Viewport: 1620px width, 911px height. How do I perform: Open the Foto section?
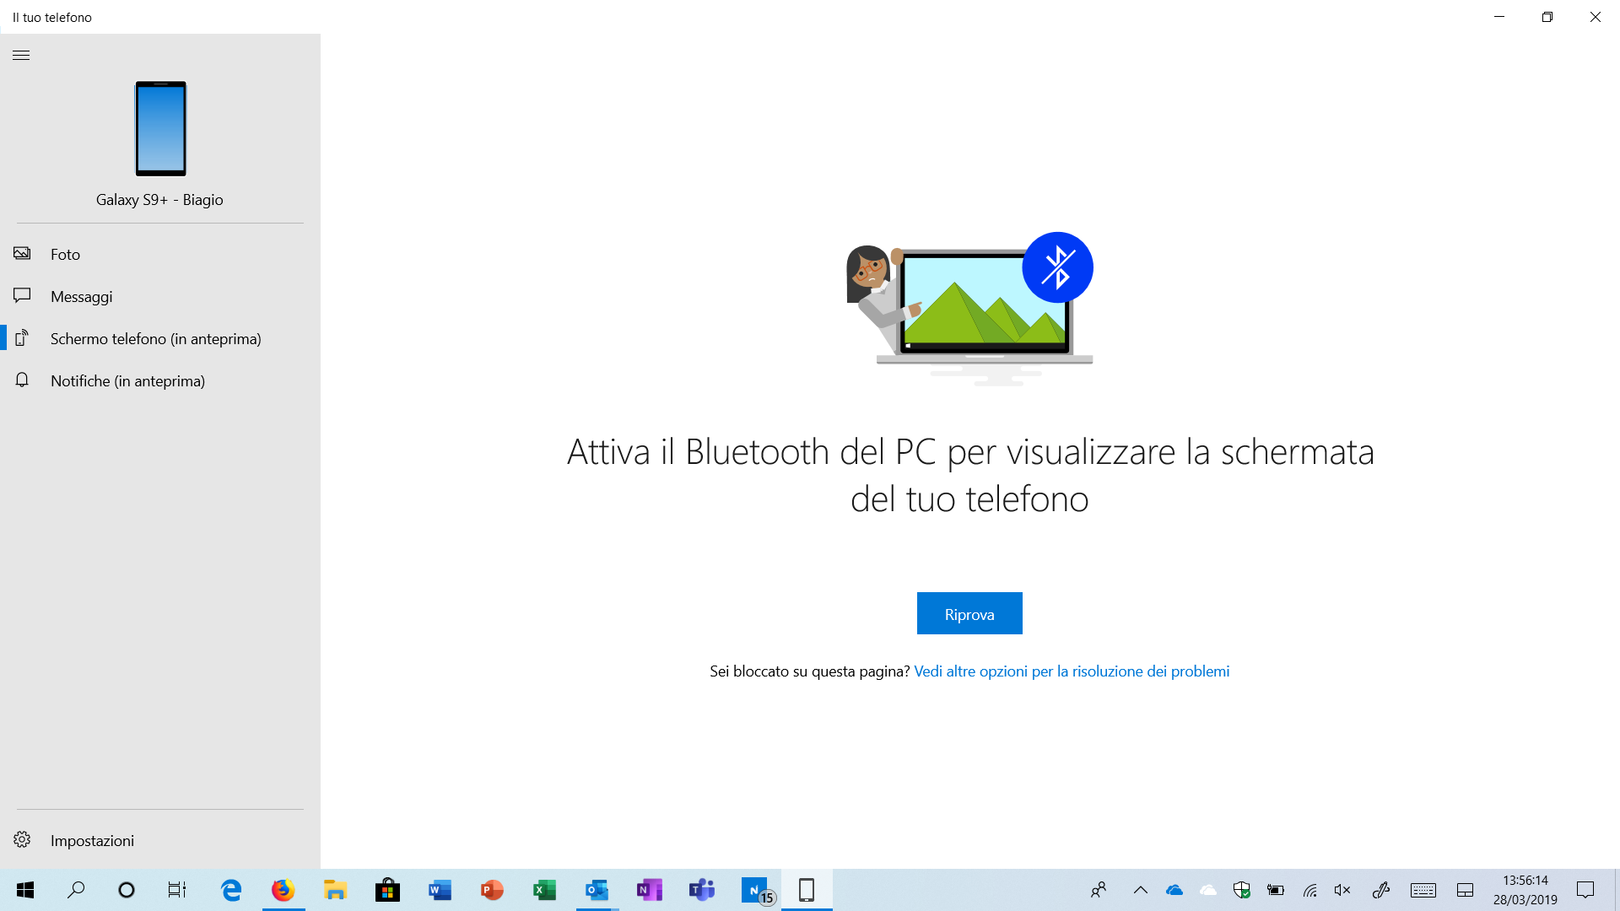(x=160, y=254)
